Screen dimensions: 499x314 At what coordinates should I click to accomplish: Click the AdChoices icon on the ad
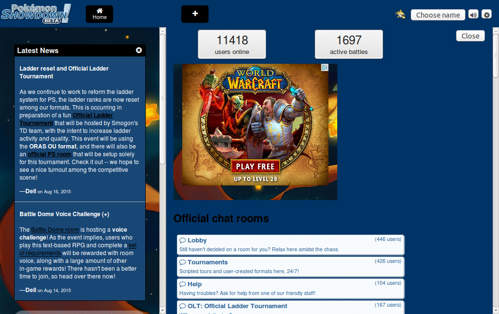click(324, 67)
